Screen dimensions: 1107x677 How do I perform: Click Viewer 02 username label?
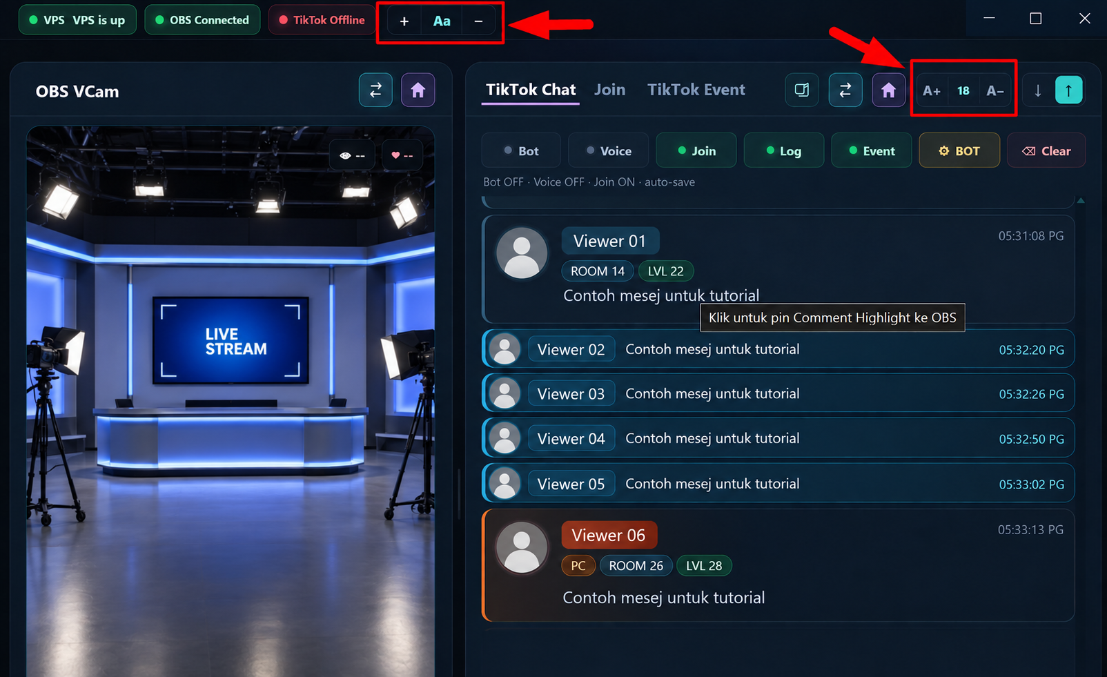[x=571, y=349]
